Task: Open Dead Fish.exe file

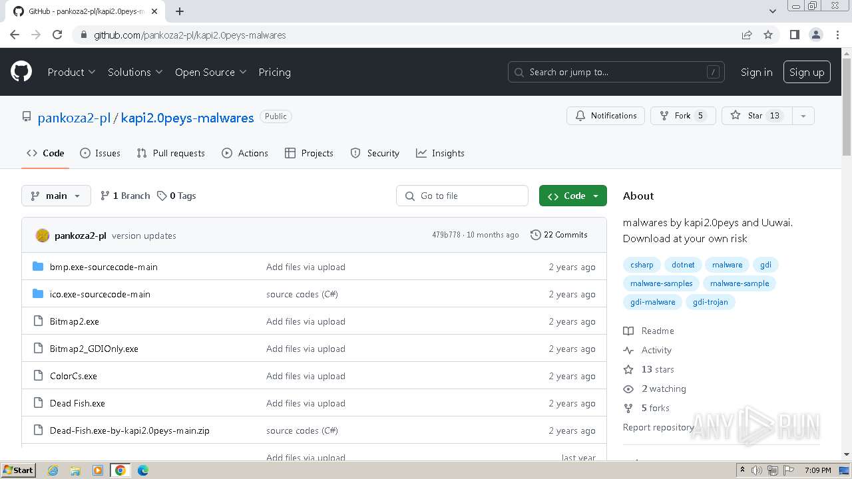Action: pyautogui.click(x=77, y=403)
